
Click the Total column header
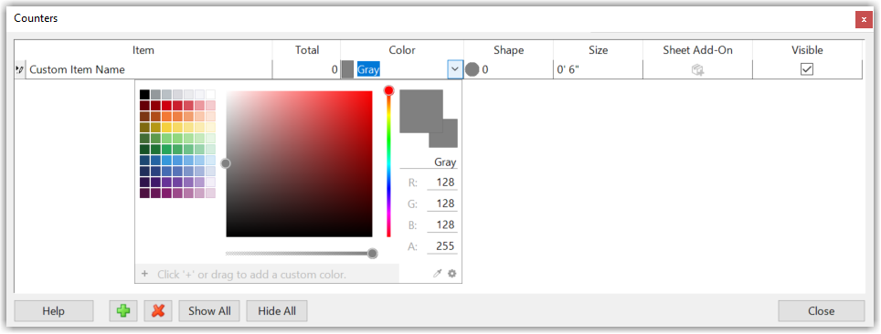[x=307, y=50]
